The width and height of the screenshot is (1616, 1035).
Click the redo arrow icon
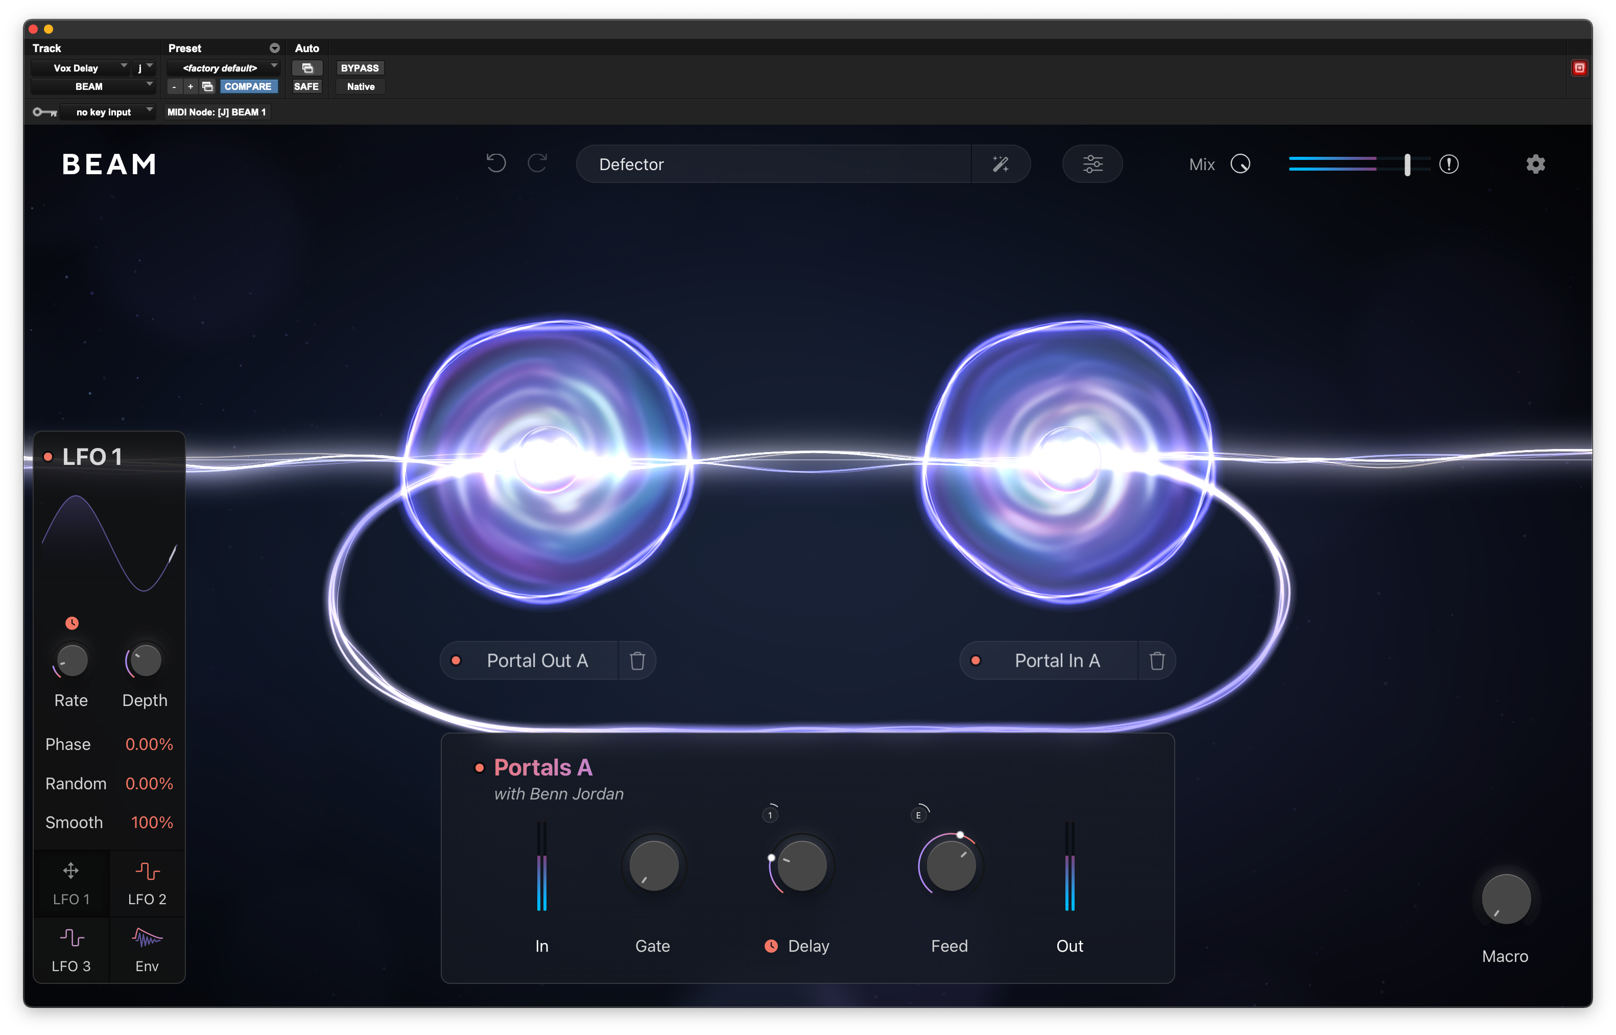pos(537,163)
